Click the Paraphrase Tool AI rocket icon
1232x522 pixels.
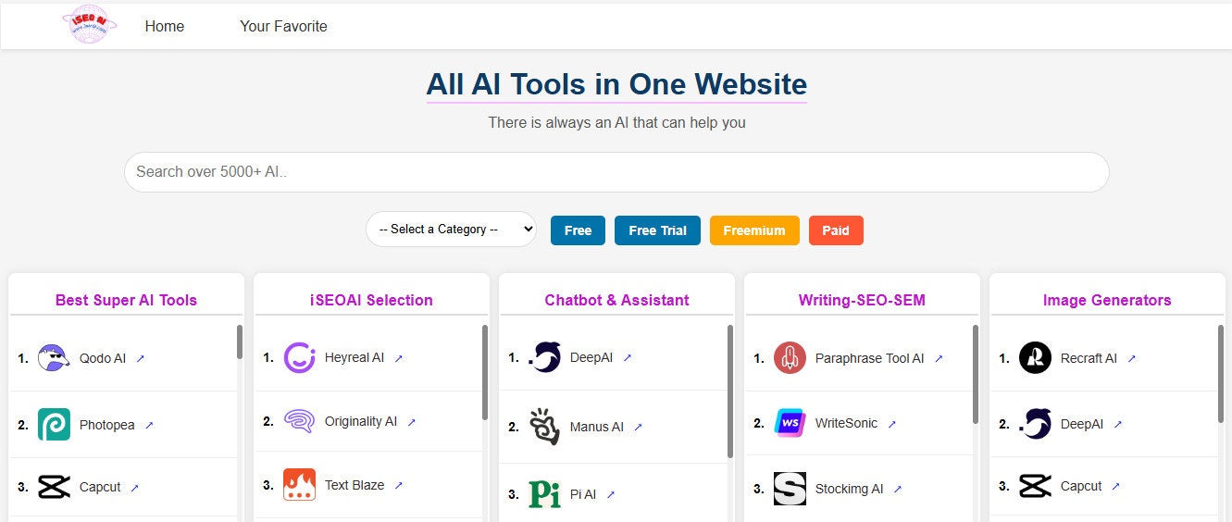(x=790, y=357)
